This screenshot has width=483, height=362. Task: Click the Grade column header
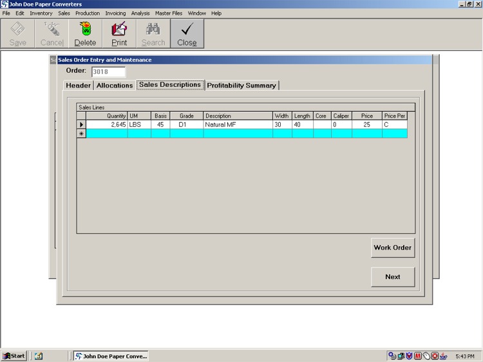click(x=187, y=116)
